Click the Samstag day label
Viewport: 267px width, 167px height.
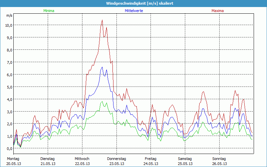185,159
